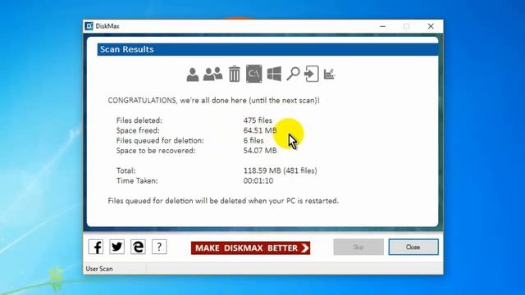Viewport: 525px width, 295px height.
Task: Click the 'Space to be recovered:' label
Action: pyautogui.click(x=156, y=151)
